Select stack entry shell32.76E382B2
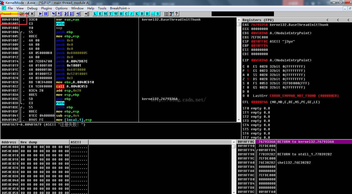The image size is (352, 194). pyautogui.click(x=294, y=163)
